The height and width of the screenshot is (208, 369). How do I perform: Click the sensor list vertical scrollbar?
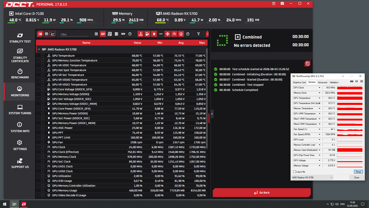click(x=207, y=98)
